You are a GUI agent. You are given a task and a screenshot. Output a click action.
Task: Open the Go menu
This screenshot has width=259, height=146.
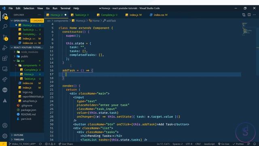[48, 8]
